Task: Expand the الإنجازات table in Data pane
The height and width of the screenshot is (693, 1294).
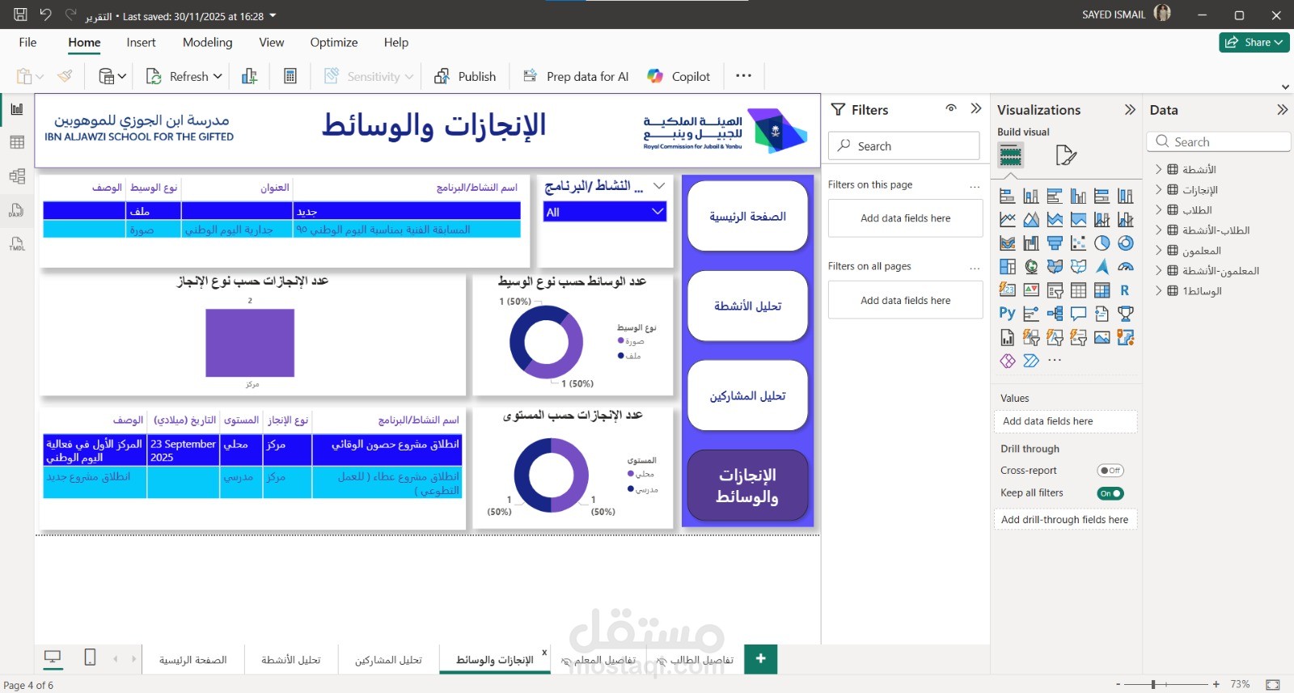Action: pos(1158,189)
